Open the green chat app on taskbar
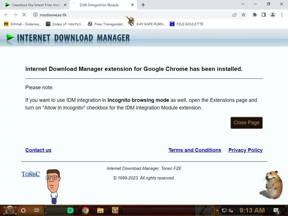The height and width of the screenshot is (216, 288). pyautogui.click(x=70, y=210)
